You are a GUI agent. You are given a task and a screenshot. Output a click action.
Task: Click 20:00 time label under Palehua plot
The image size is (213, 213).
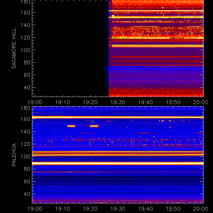click(x=201, y=209)
